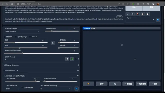Toggle the extra seed options checkbox
Viewport: 165px width, 93px height.
click(x=76, y=59)
